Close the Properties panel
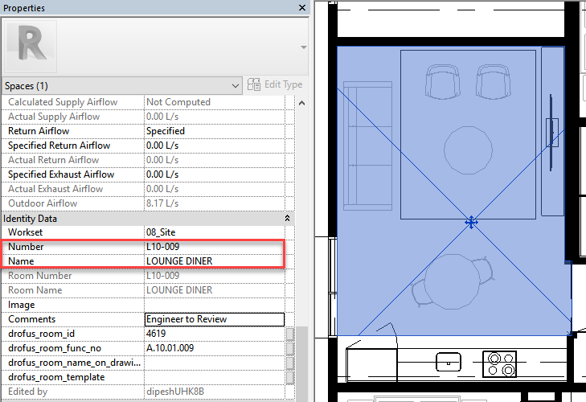The width and height of the screenshot is (586, 402). (302, 8)
